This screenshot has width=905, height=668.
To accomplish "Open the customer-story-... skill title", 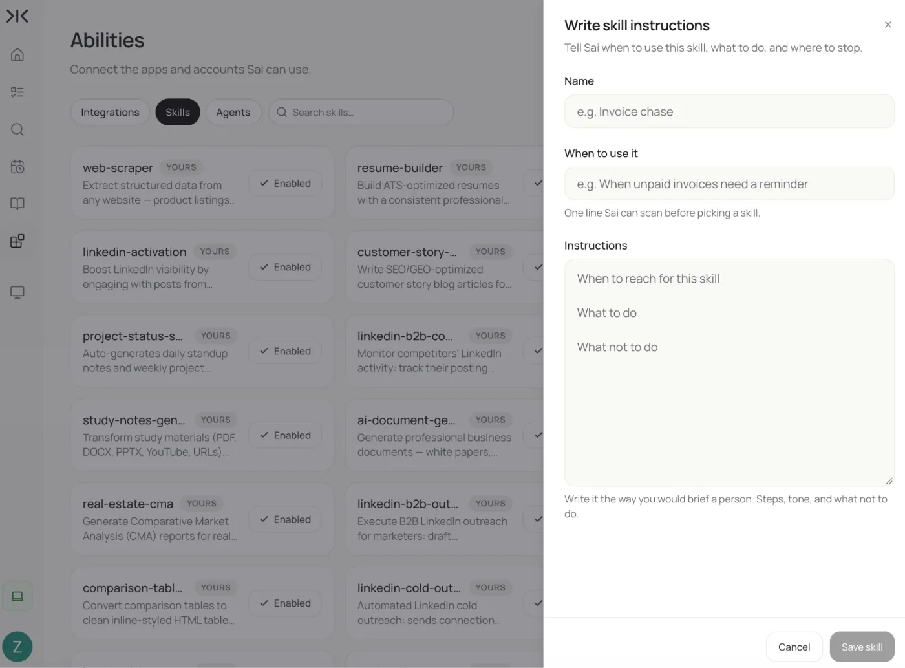I will point(407,252).
